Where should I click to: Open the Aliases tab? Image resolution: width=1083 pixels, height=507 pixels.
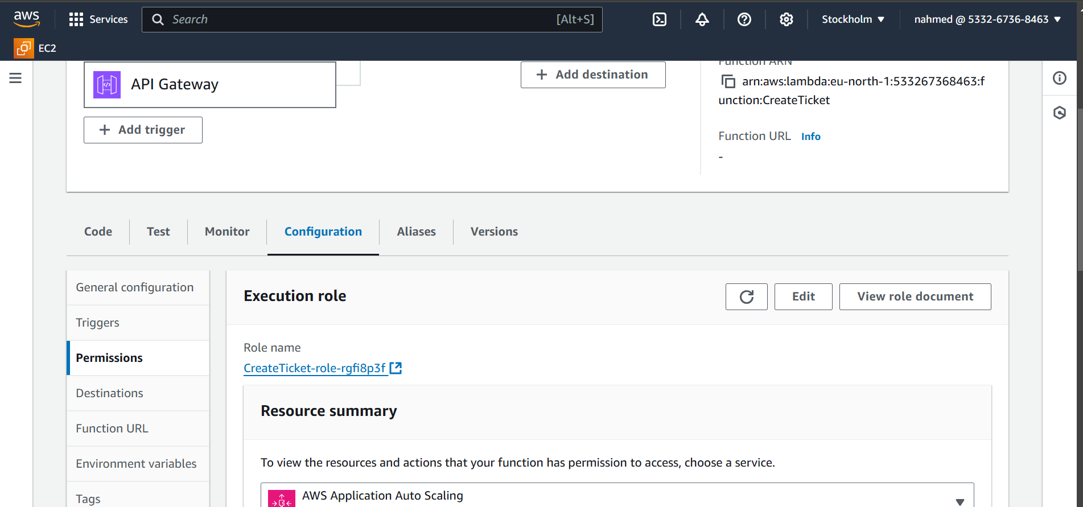tap(417, 232)
